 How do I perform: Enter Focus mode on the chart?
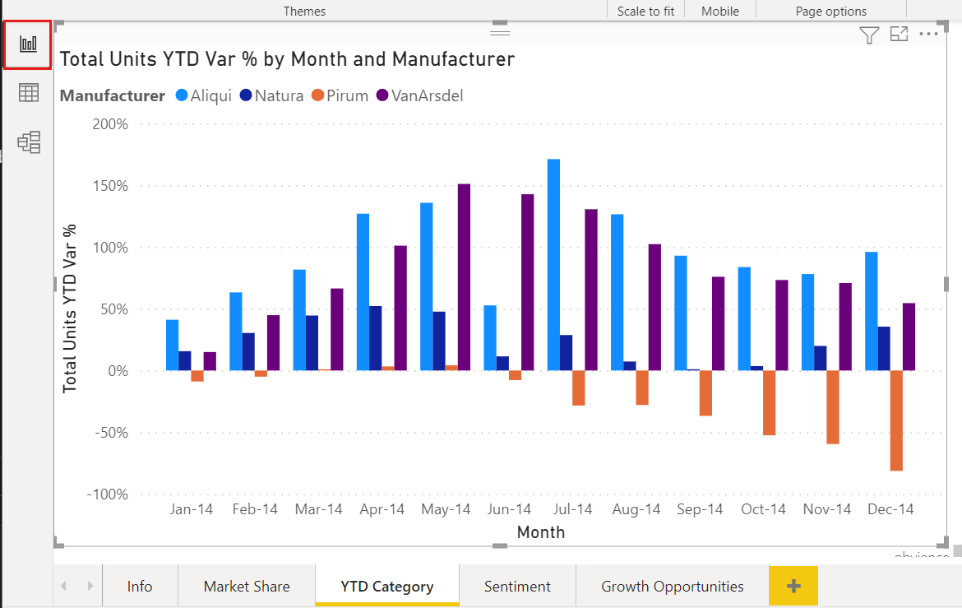click(899, 35)
